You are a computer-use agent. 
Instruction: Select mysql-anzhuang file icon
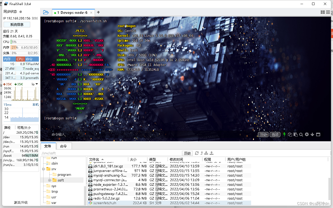click(90, 175)
